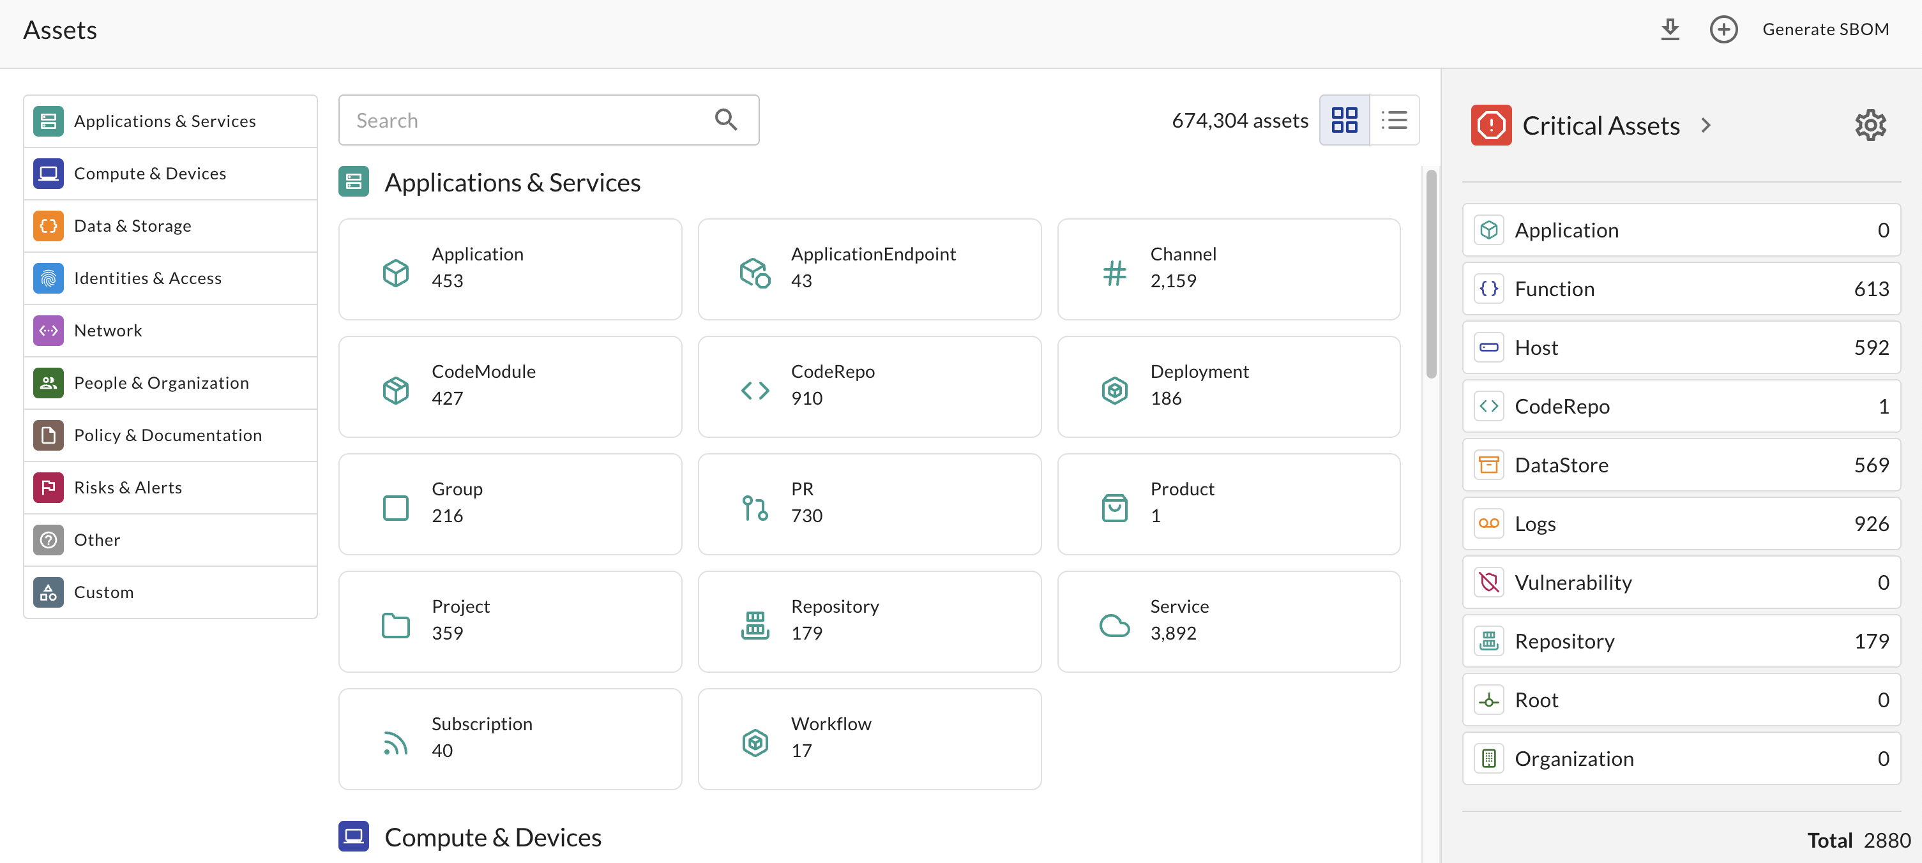Screen dimensions: 1922x863
Task: Click the Channel count 2,159
Action: 1173,281
